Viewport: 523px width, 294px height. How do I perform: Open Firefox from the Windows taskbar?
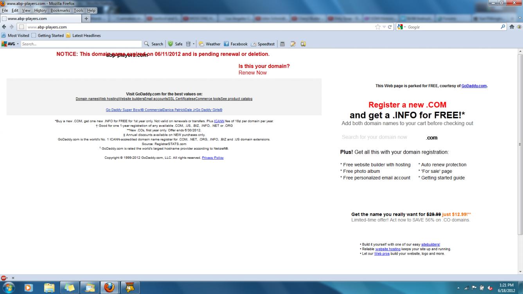point(110,287)
